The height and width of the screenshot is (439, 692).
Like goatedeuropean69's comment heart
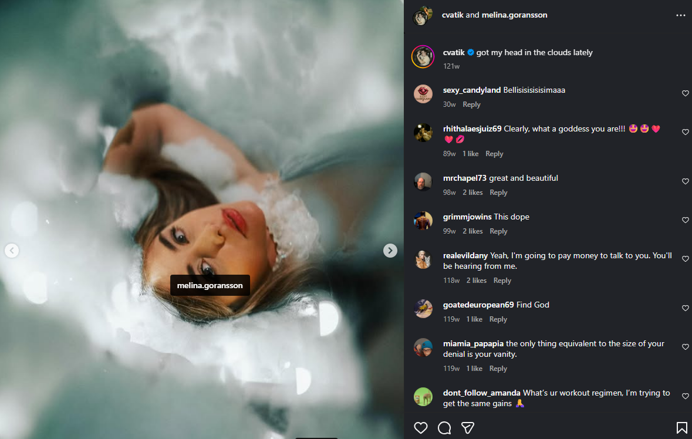coord(685,308)
